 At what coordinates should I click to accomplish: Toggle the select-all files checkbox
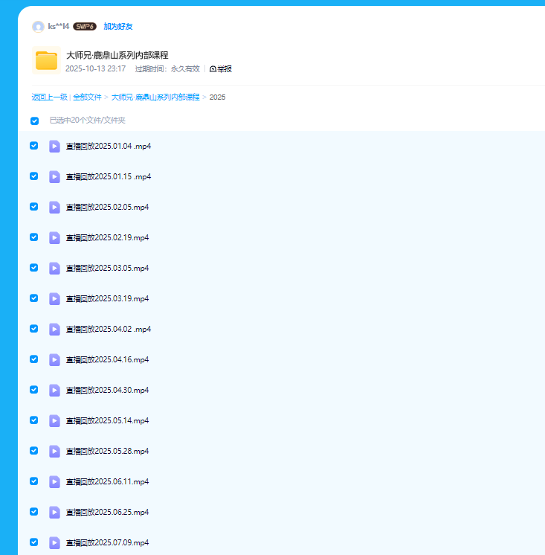click(x=34, y=121)
